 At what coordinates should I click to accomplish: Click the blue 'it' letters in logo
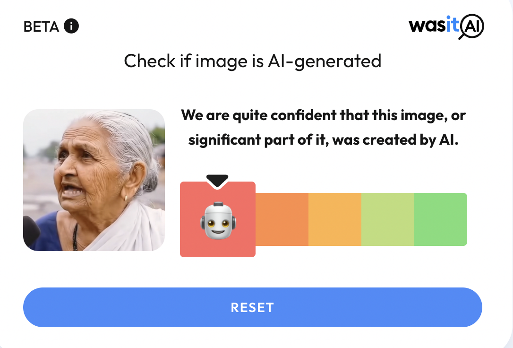(453, 24)
